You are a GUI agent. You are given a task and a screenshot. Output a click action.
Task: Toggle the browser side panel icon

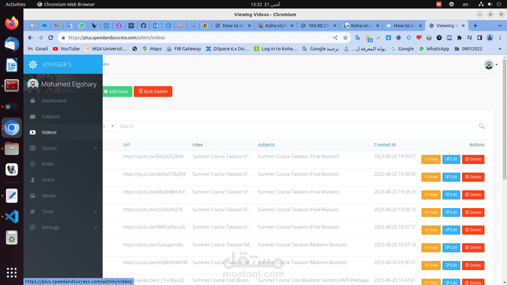click(480, 38)
